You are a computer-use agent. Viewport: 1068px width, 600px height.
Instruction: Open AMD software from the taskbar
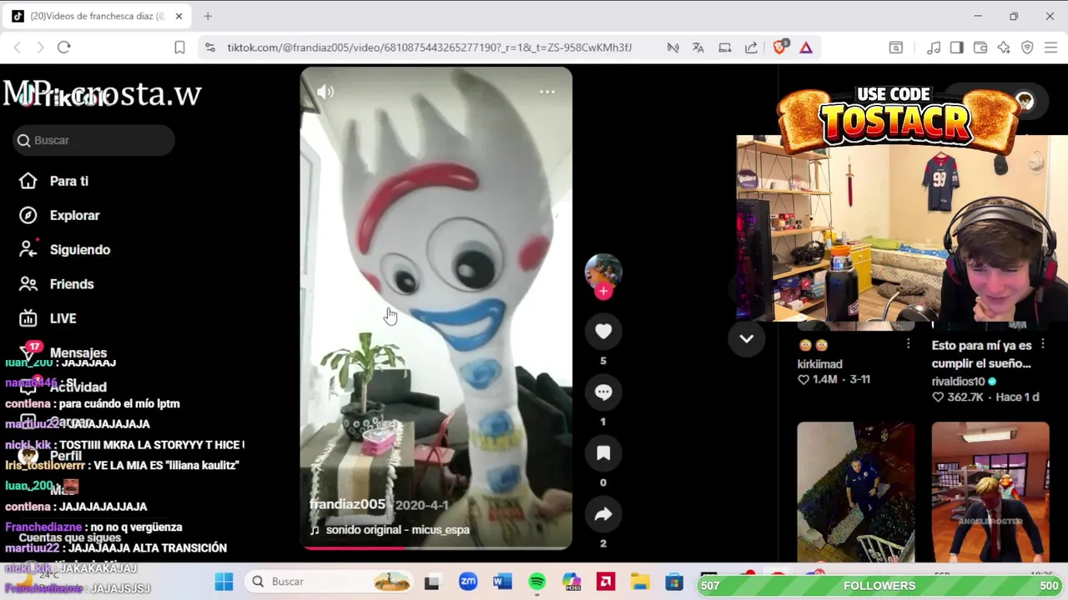[606, 582]
